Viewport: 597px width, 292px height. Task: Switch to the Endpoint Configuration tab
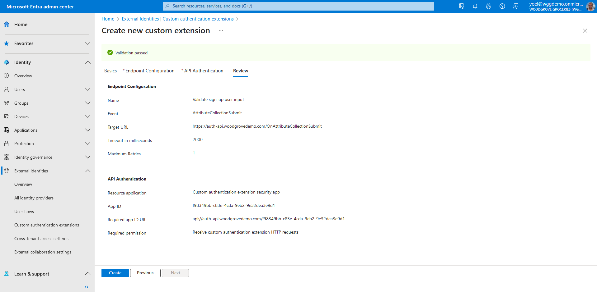pyautogui.click(x=149, y=71)
